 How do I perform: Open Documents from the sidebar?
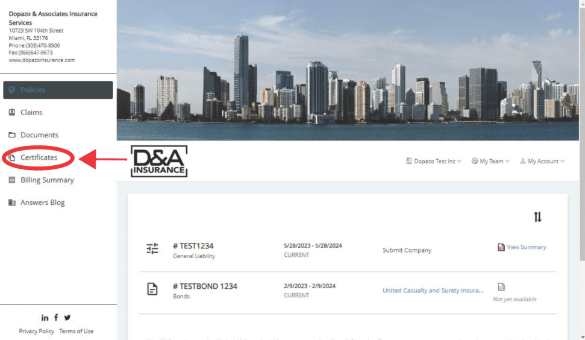pos(39,135)
